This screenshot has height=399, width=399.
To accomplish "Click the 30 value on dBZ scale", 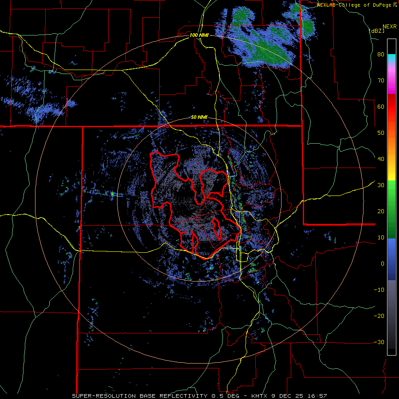I will pos(381,185).
